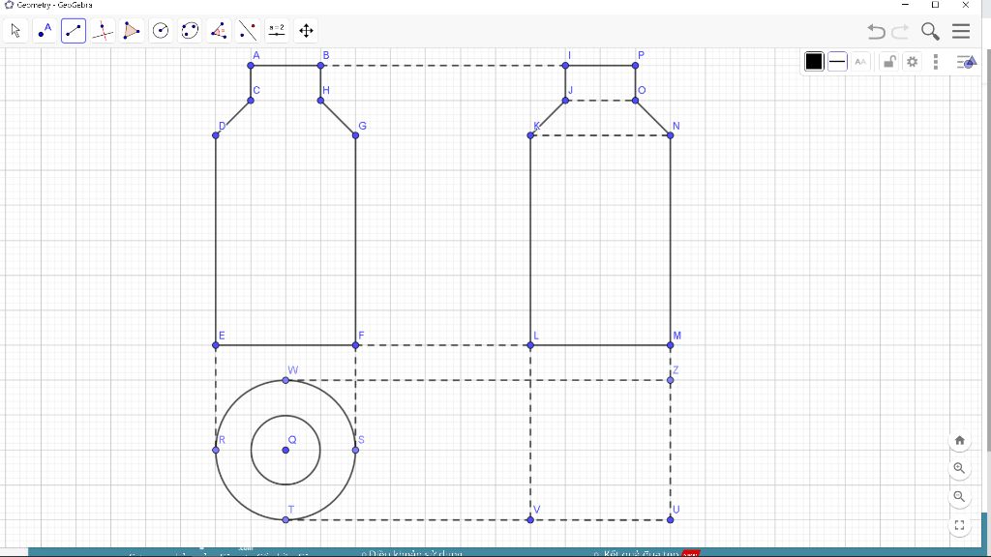Select point U on dashed rectangle
The width and height of the screenshot is (991, 557).
click(670, 519)
